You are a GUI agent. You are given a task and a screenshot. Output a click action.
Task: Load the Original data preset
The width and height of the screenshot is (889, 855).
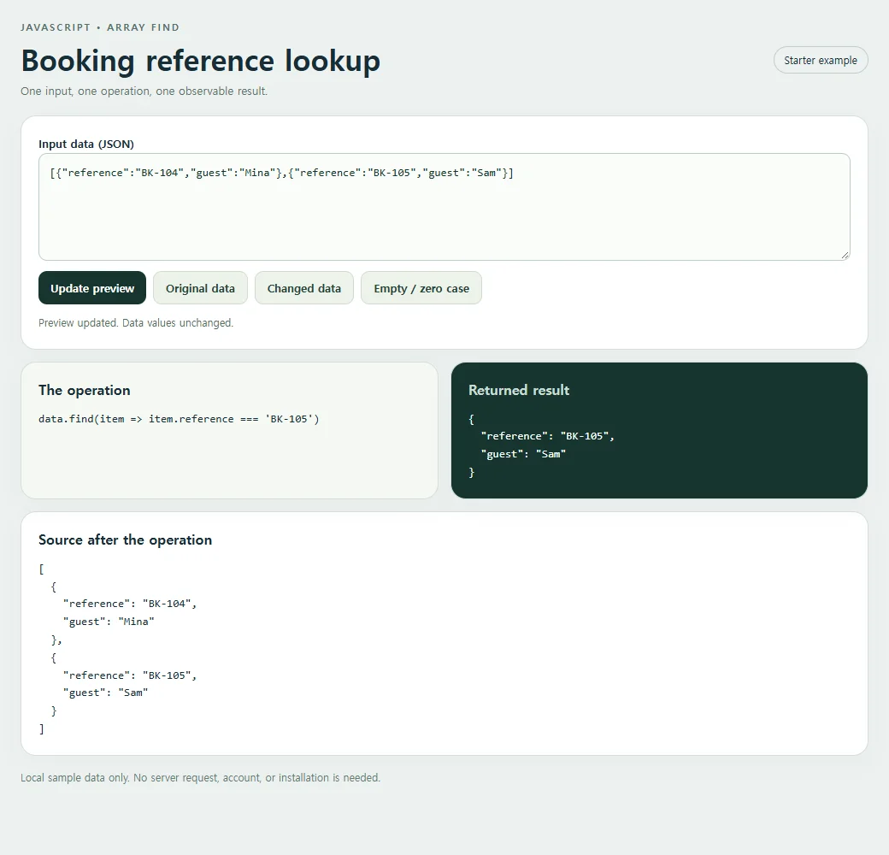click(200, 288)
